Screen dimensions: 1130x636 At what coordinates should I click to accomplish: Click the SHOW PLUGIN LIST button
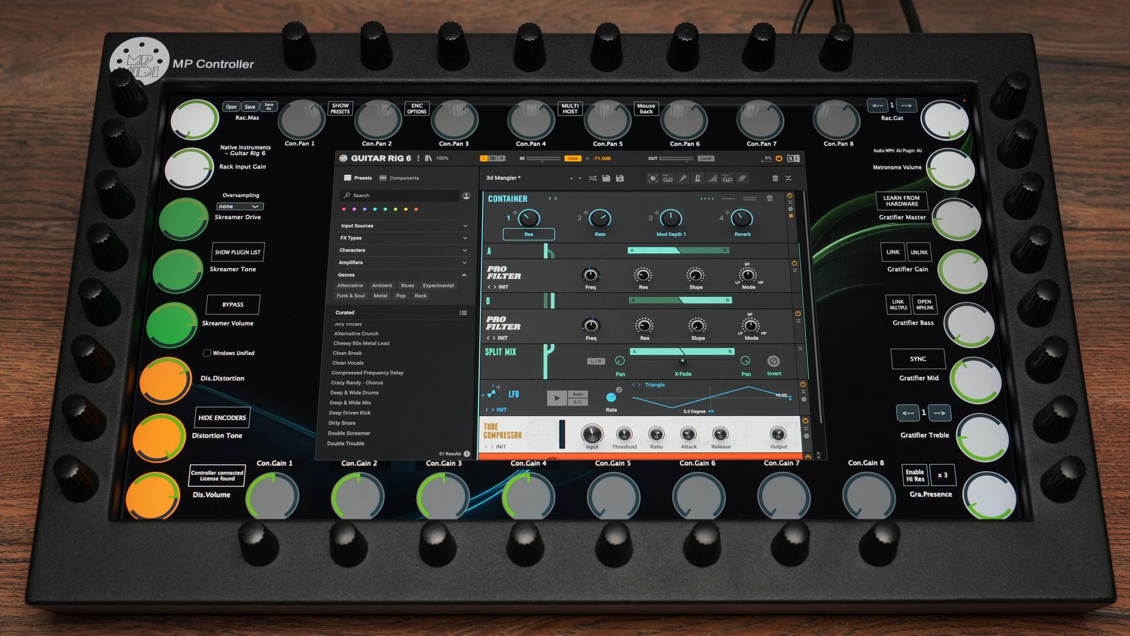(x=238, y=252)
